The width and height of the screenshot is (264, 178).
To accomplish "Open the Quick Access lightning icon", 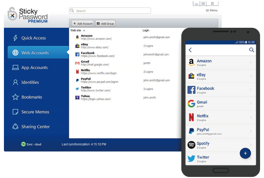I will [15, 38].
